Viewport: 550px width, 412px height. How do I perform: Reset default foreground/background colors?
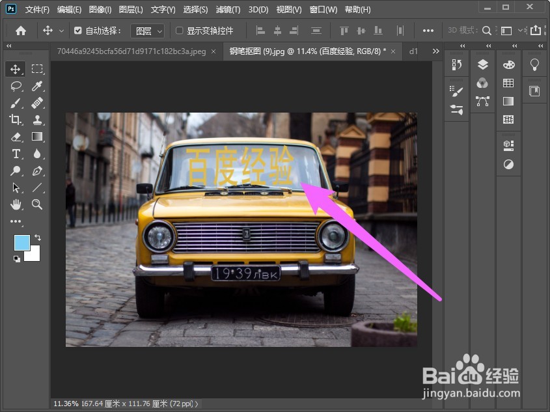16,259
